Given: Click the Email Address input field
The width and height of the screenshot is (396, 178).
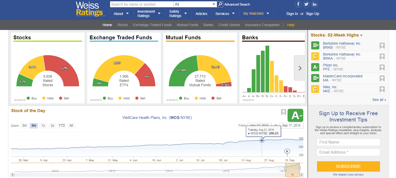Looking at the screenshot, I should point(348,152).
